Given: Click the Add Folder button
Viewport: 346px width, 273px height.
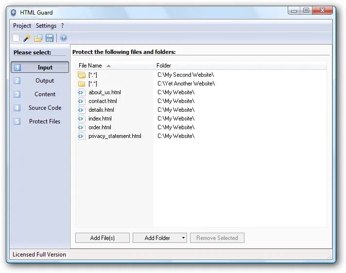Looking at the screenshot, I should (x=157, y=238).
